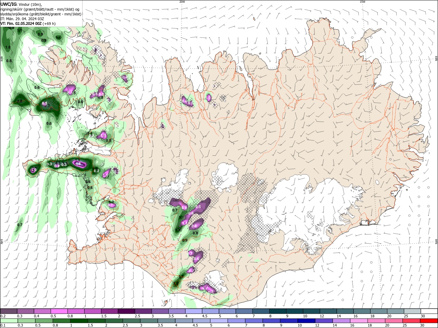Click the '2.8' precipitation value on the map

coord(20,101)
